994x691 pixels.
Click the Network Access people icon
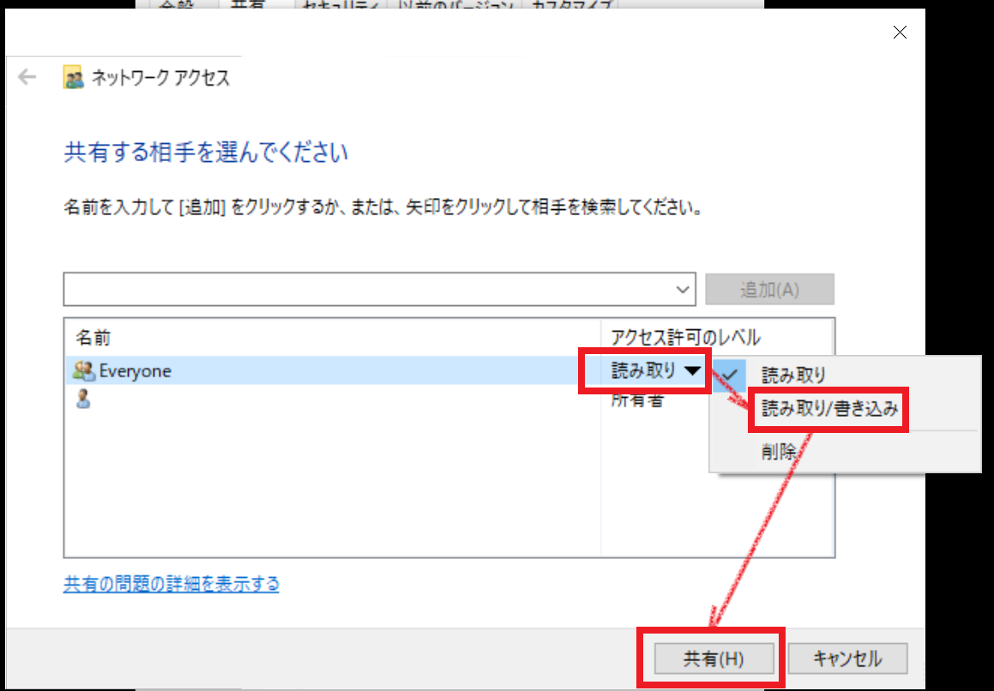73,77
